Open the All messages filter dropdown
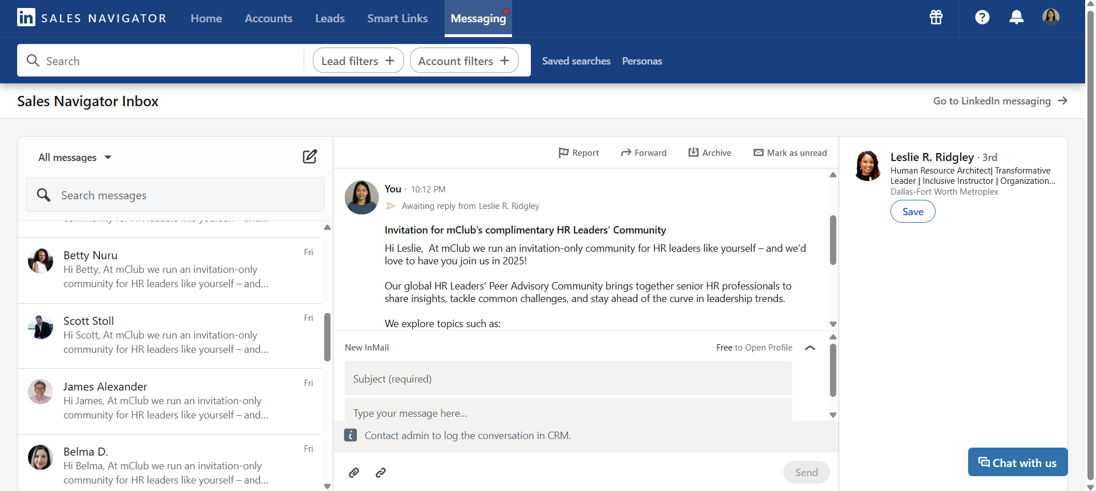Viewport: 1096px width, 491px height. tap(75, 157)
